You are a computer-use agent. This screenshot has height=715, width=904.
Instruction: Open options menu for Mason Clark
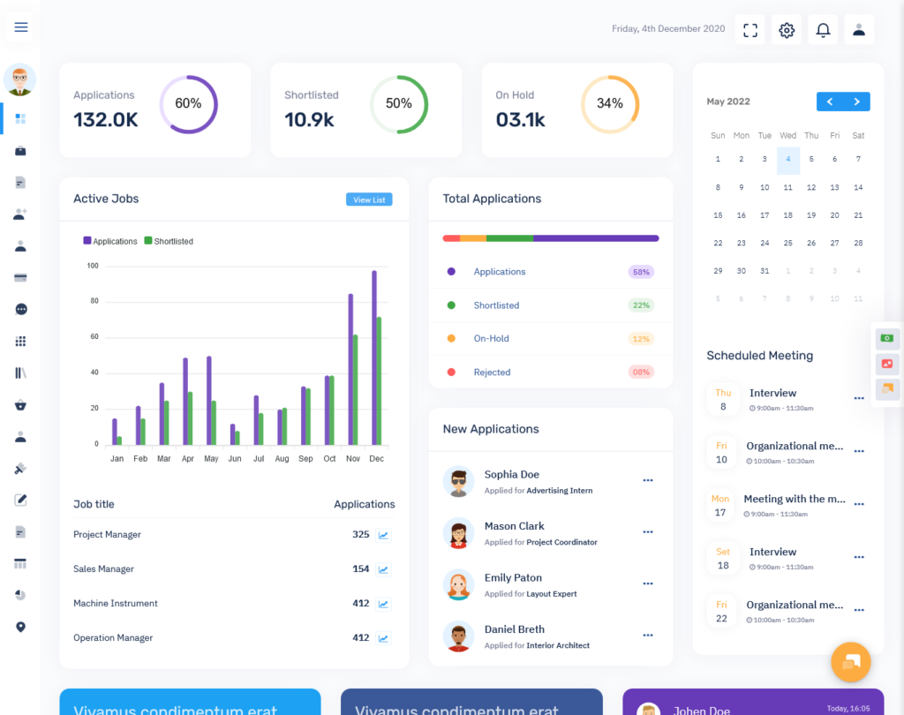(648, 531)
